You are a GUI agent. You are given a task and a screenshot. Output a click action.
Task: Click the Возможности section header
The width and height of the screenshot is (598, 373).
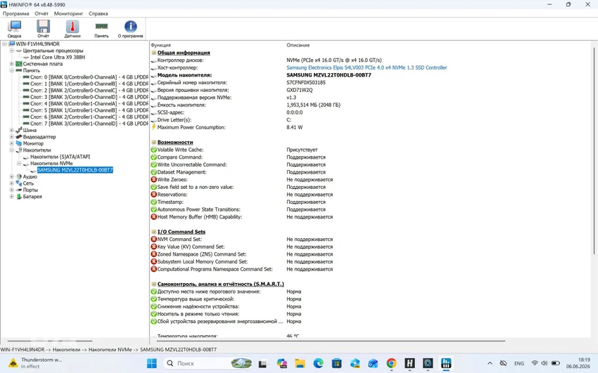coord(175,142)
